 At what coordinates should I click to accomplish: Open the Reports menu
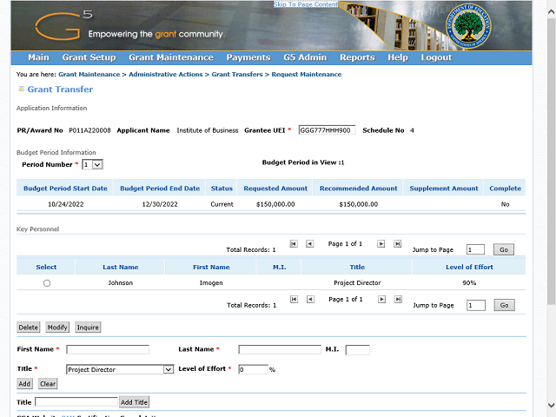pyautogui.click(x=357, y=57)
